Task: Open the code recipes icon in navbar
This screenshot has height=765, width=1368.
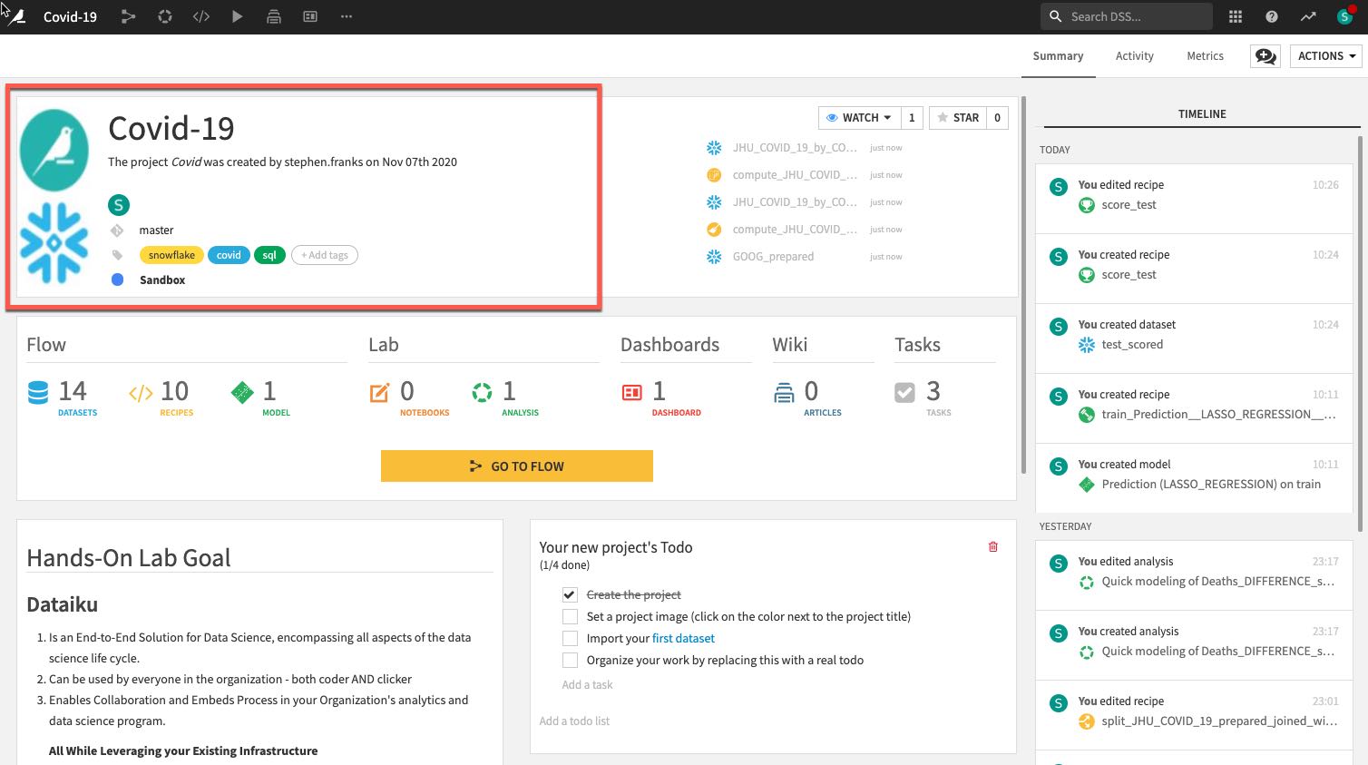Action: 201,16
